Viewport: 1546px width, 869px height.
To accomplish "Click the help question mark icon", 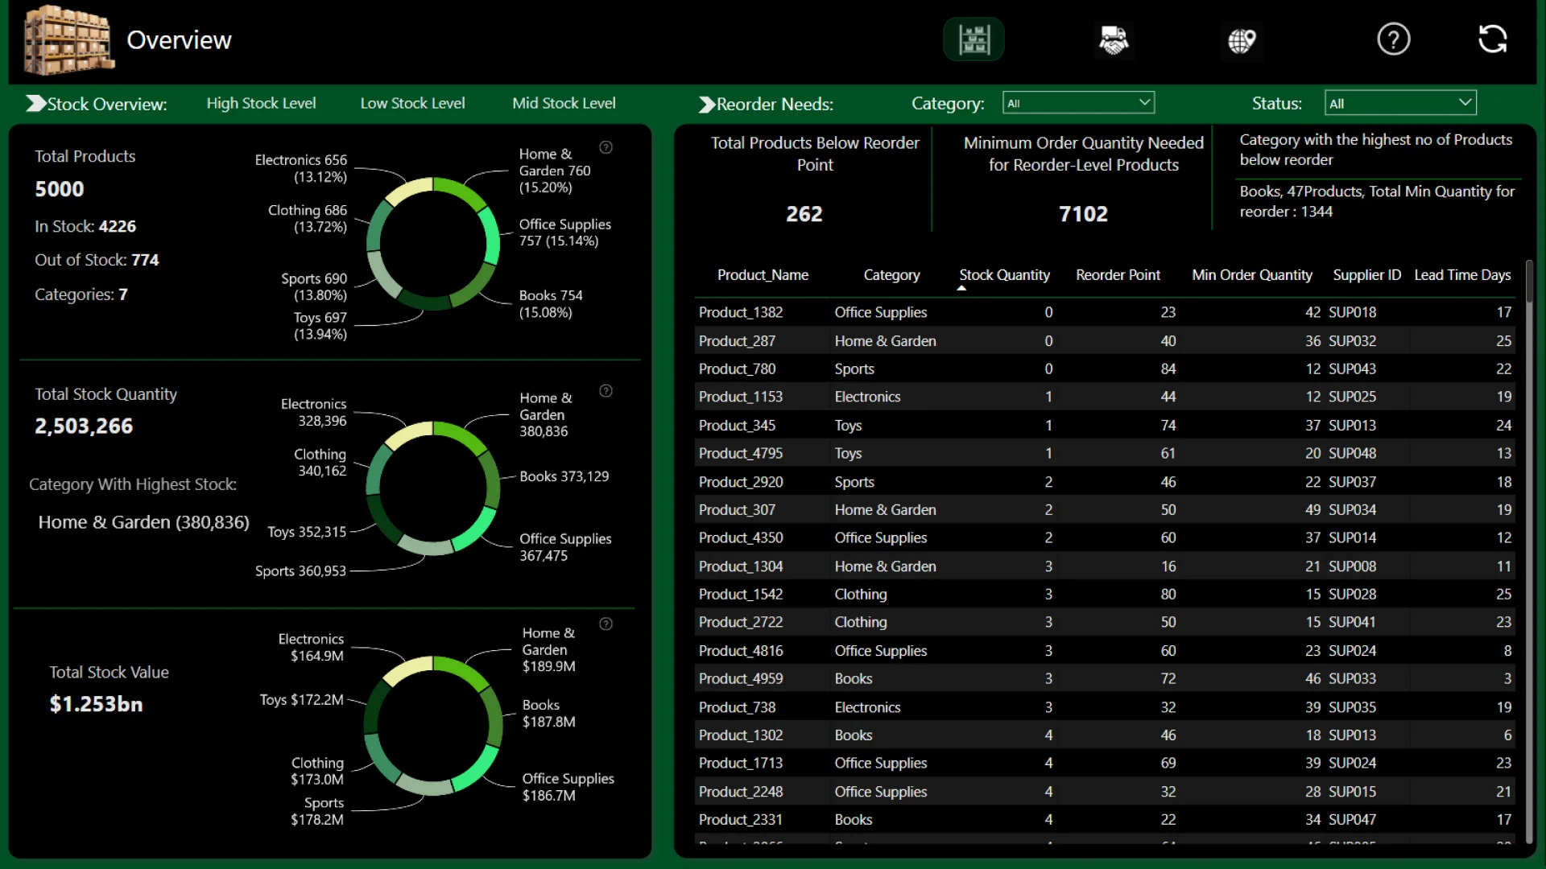I will click(1393, 39).
